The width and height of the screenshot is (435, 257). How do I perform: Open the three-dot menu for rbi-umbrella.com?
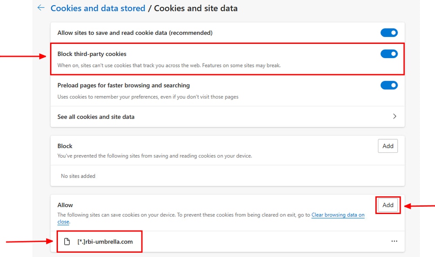click(394, 241)
